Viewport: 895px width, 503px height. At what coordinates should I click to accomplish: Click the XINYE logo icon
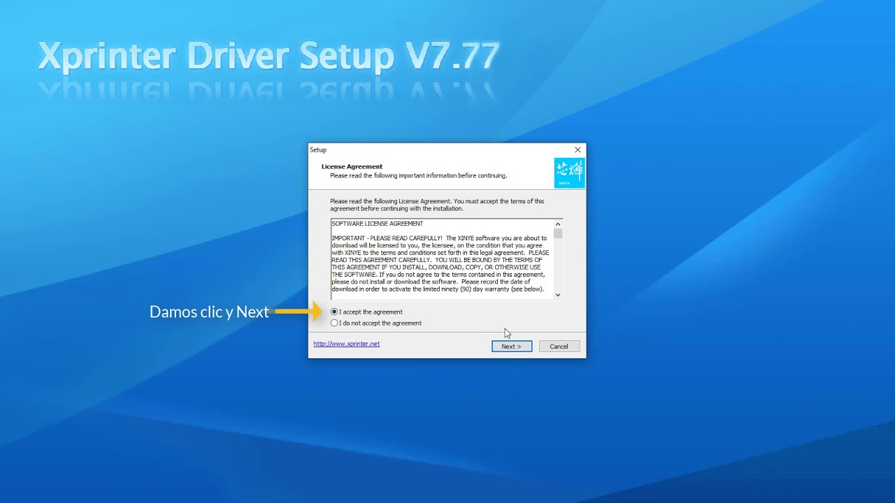pos(569,173)
